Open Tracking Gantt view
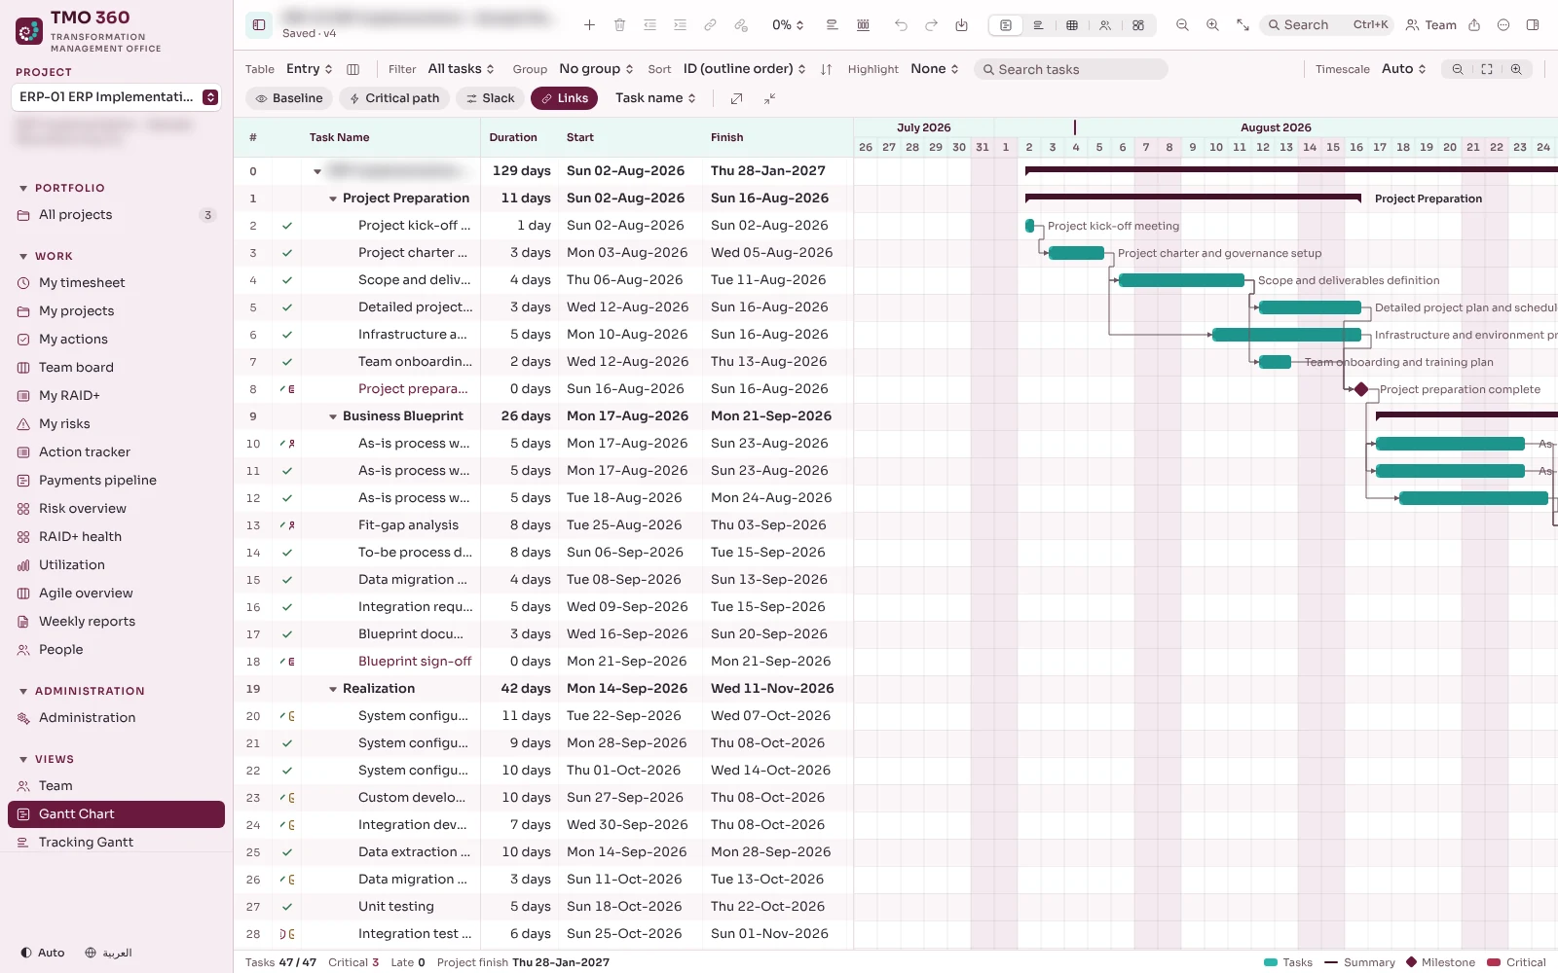The width and height of the screenshot is (1558, 973). pos(116,843)
